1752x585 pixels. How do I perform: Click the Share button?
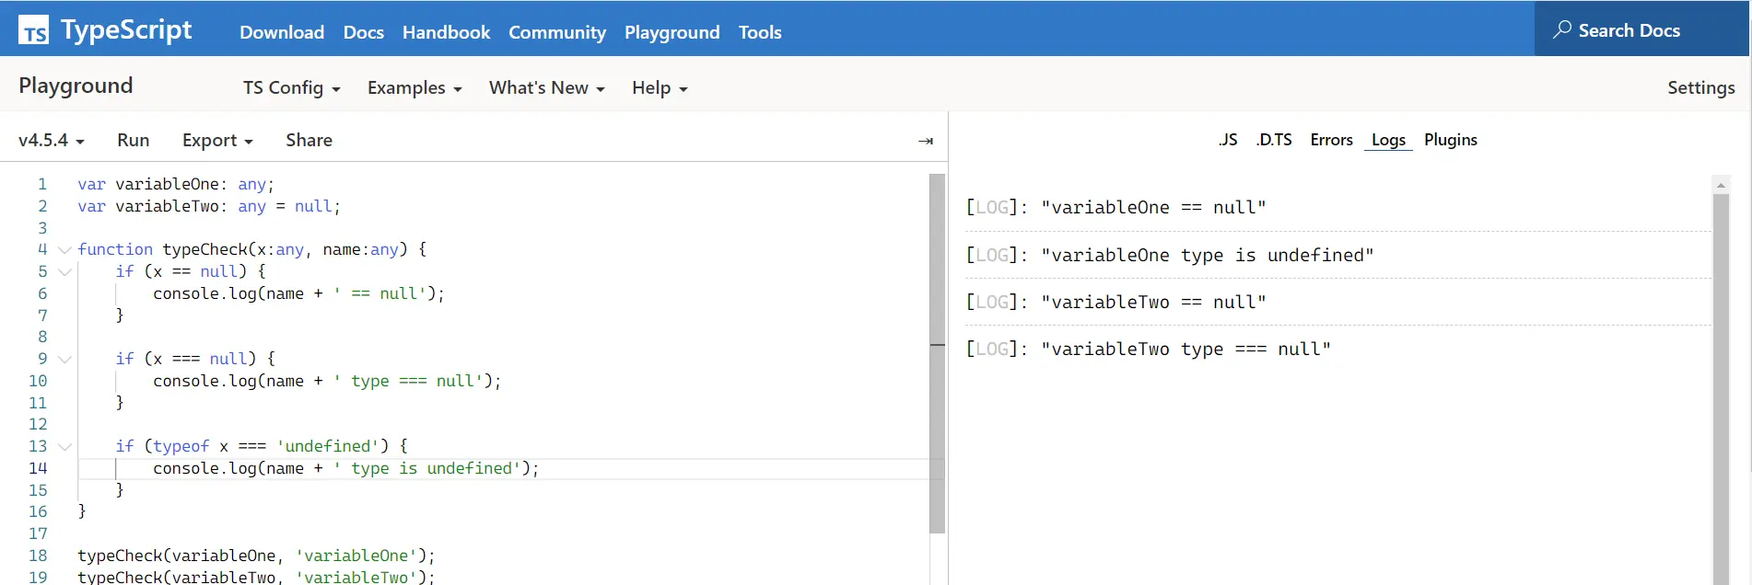309,140
